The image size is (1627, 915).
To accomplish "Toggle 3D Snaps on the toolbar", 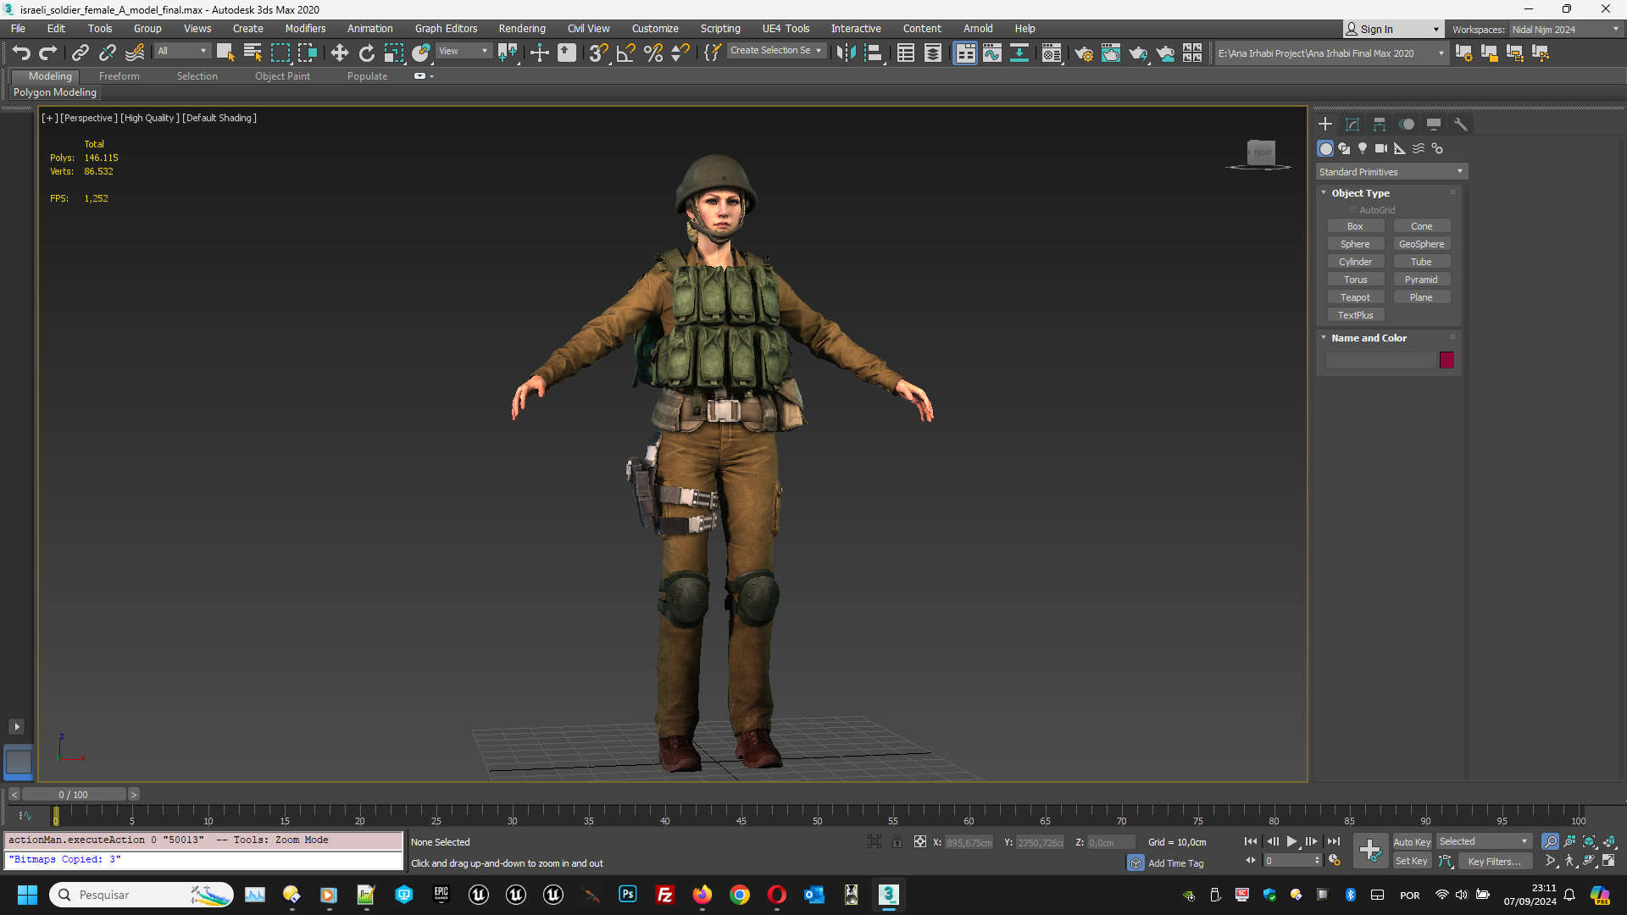I will pos(598,53).
